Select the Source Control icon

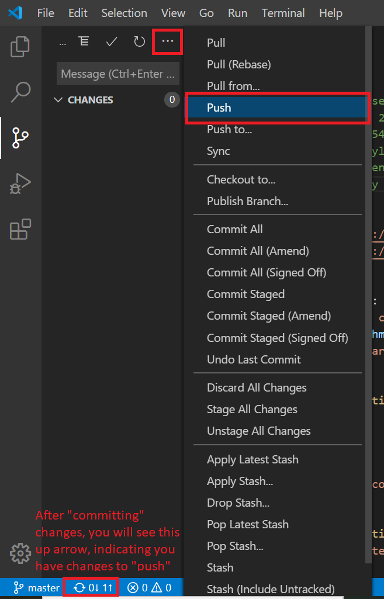point(20,138)
